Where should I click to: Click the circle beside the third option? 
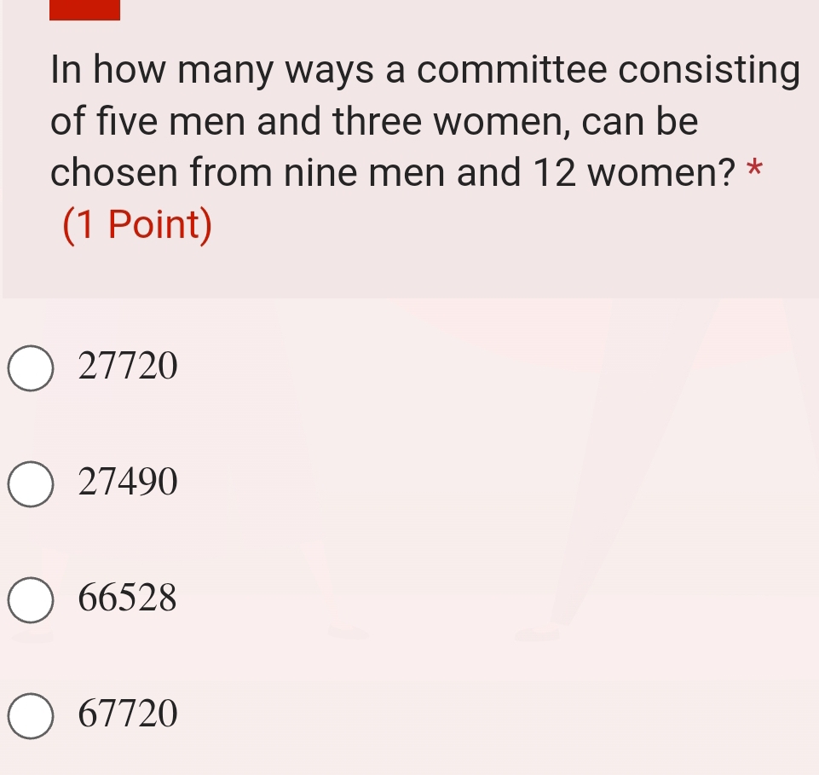[x=30, y=599]
